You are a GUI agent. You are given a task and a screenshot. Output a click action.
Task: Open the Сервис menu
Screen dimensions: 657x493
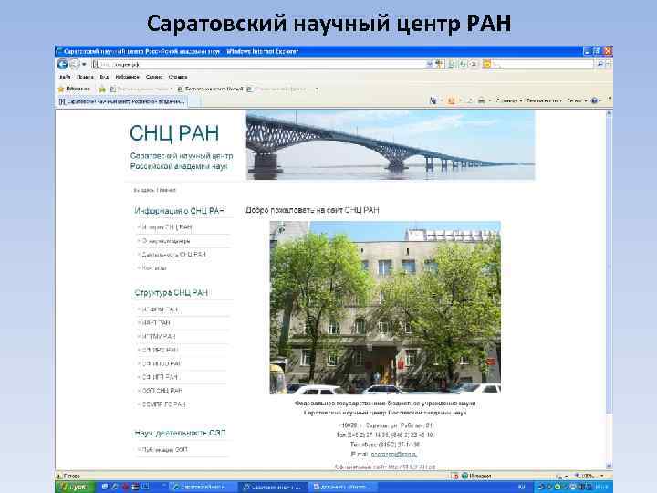(154, 77)
